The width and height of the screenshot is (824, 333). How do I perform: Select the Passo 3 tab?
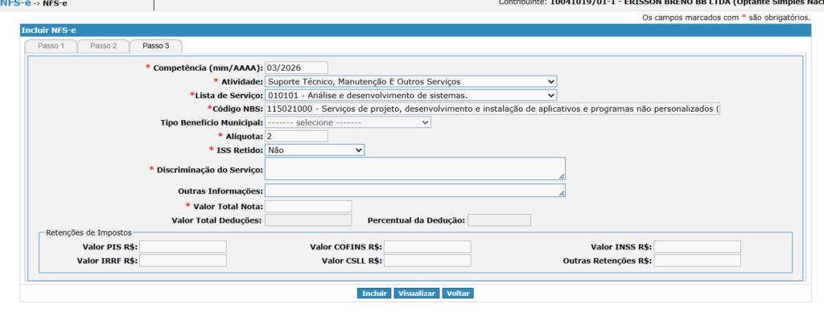[156, 46]
